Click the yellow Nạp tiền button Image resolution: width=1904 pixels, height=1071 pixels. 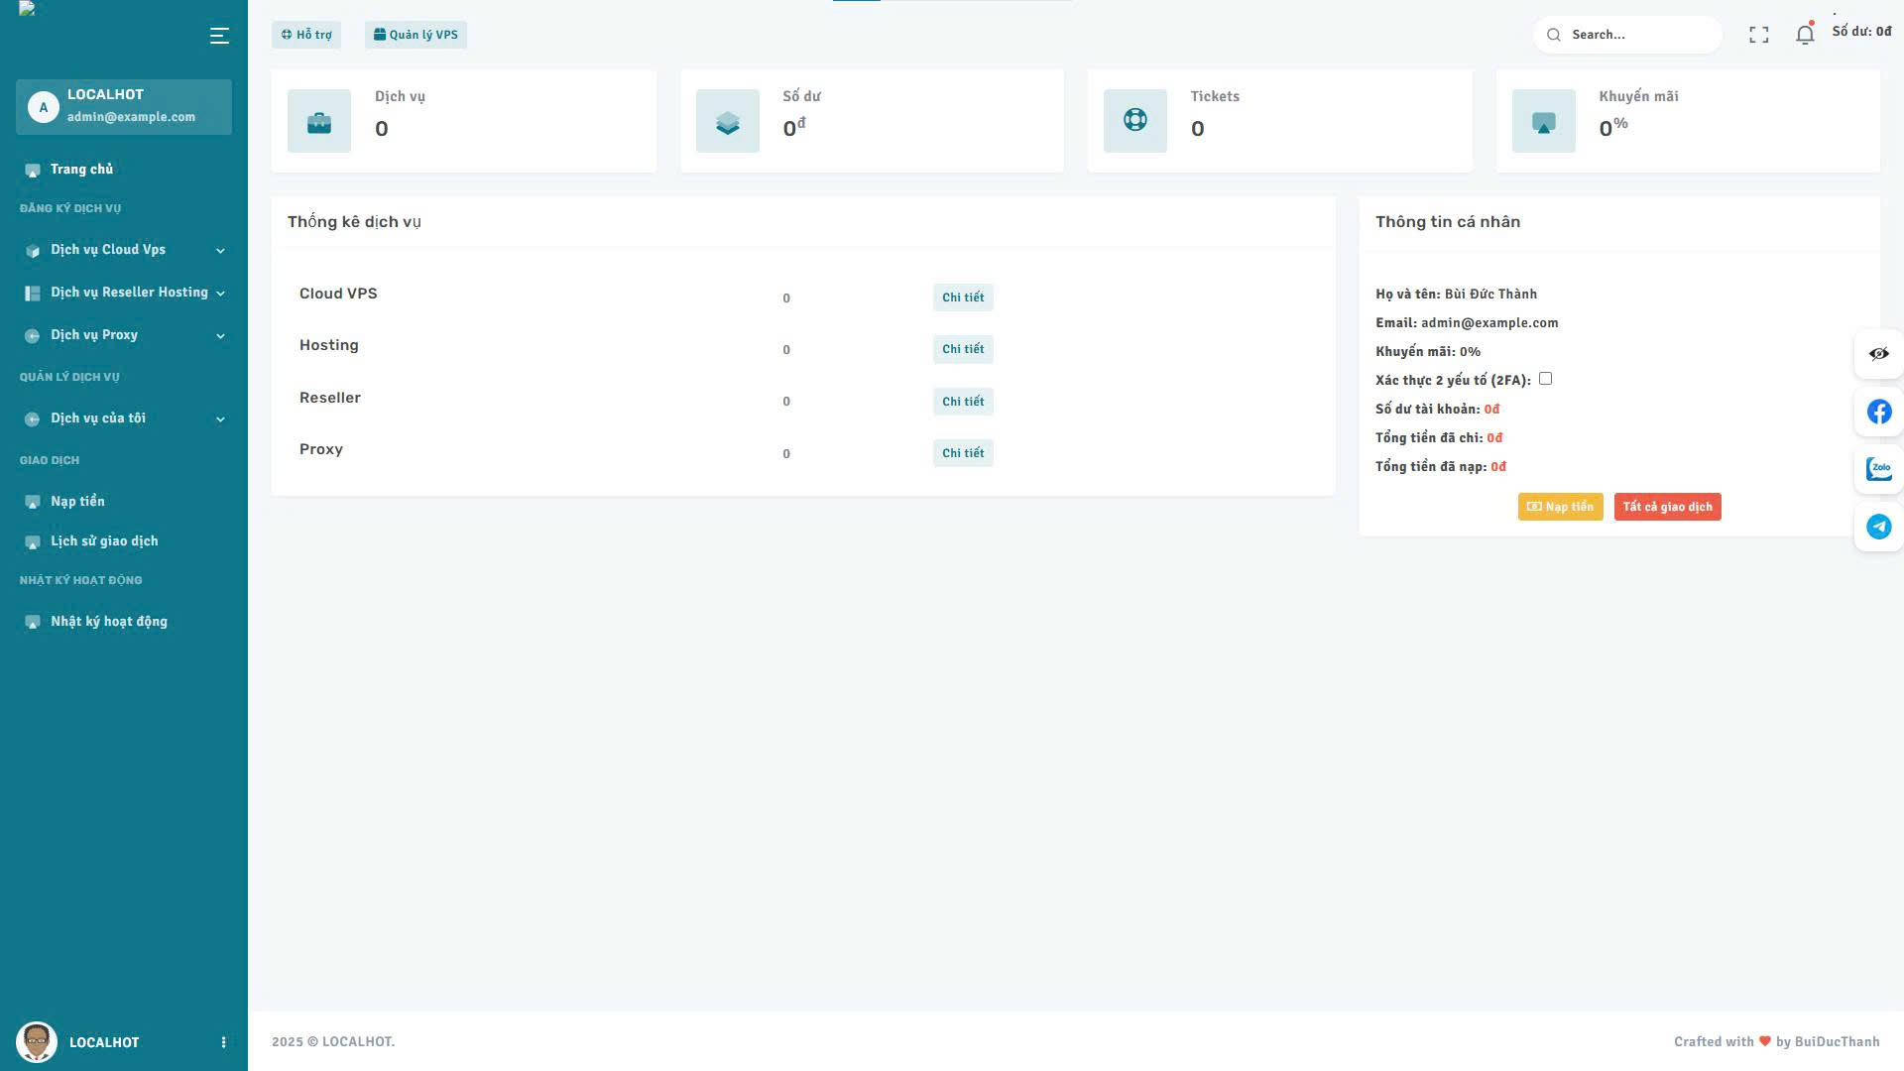1560,507
